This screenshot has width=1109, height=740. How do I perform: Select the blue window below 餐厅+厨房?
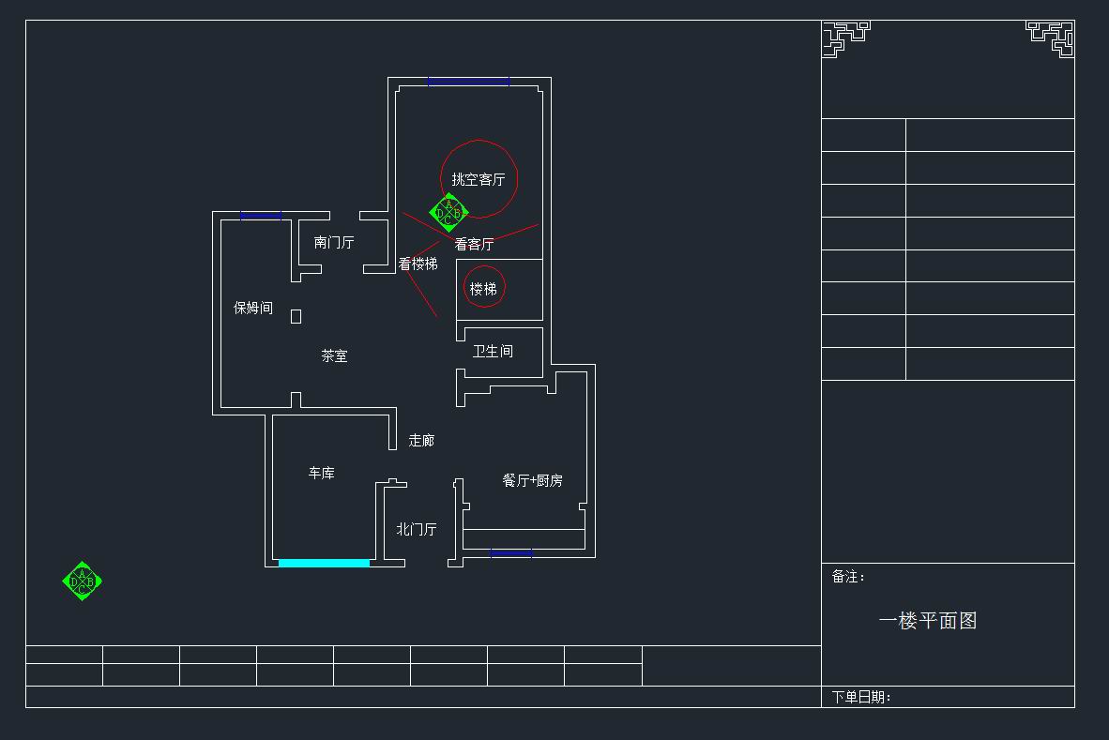pos(511,553)
